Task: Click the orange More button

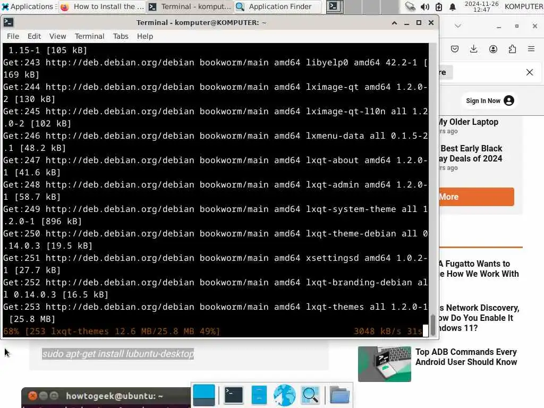Action: click(477, 197)
